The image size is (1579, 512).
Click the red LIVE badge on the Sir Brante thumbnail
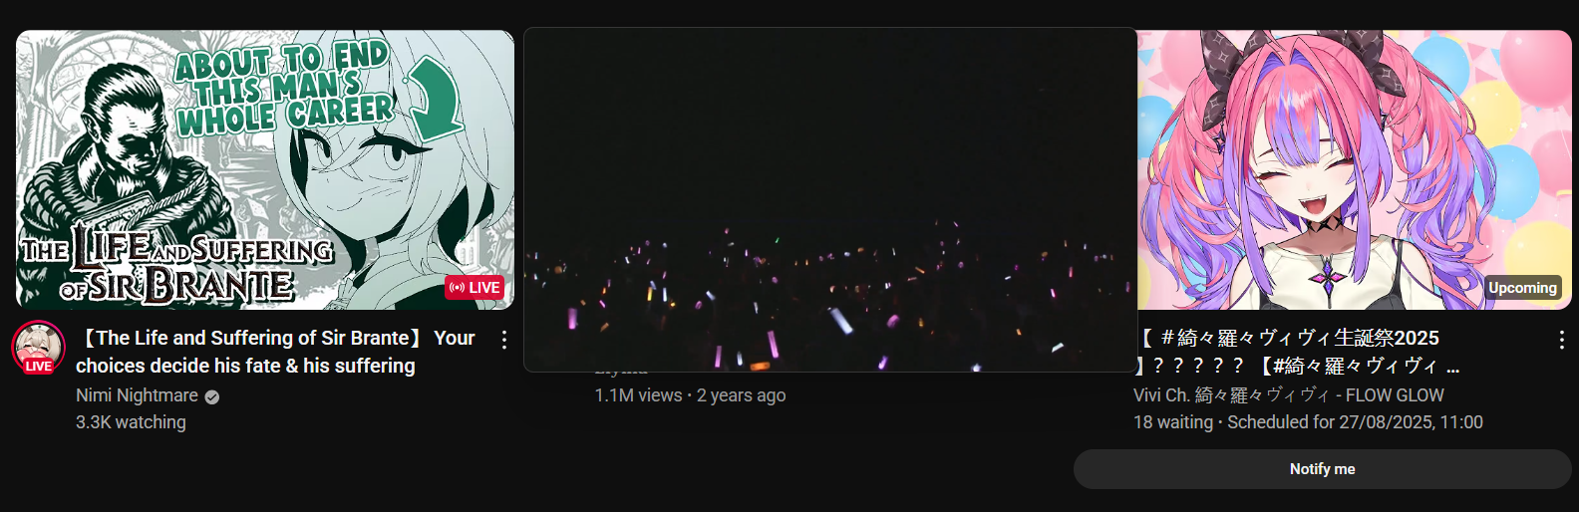[474, 288]
